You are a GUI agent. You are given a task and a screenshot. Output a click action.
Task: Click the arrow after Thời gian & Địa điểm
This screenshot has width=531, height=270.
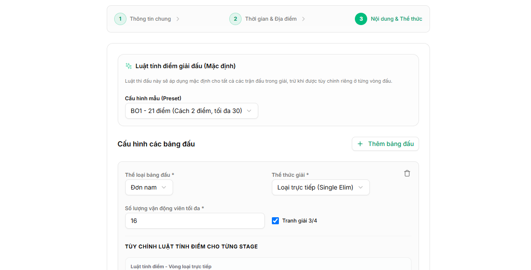303,19
